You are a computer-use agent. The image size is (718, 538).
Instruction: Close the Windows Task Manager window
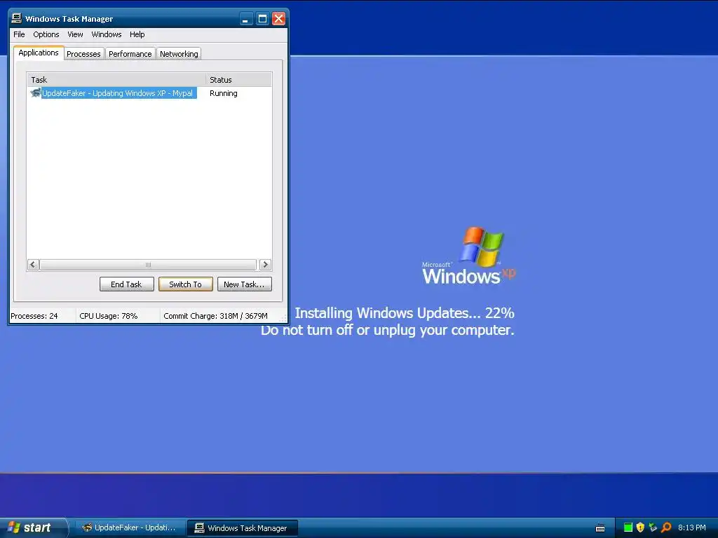278,19
